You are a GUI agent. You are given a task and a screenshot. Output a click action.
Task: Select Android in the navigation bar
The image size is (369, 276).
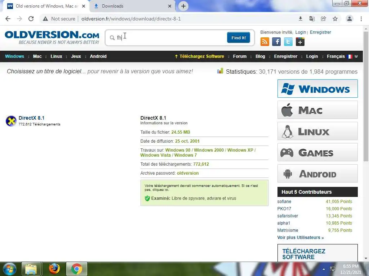pos(98,56)
